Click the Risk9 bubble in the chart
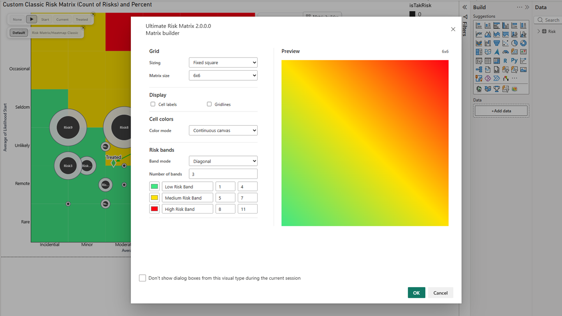Screen dimensions: 562x316 coord(68,128)
